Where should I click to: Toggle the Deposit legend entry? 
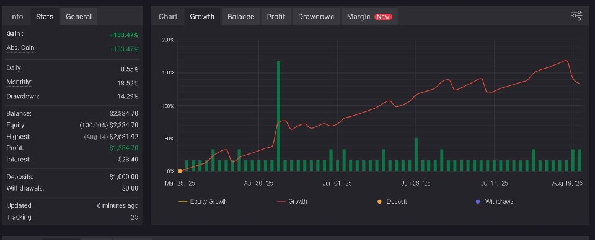(x=392, y=202)
